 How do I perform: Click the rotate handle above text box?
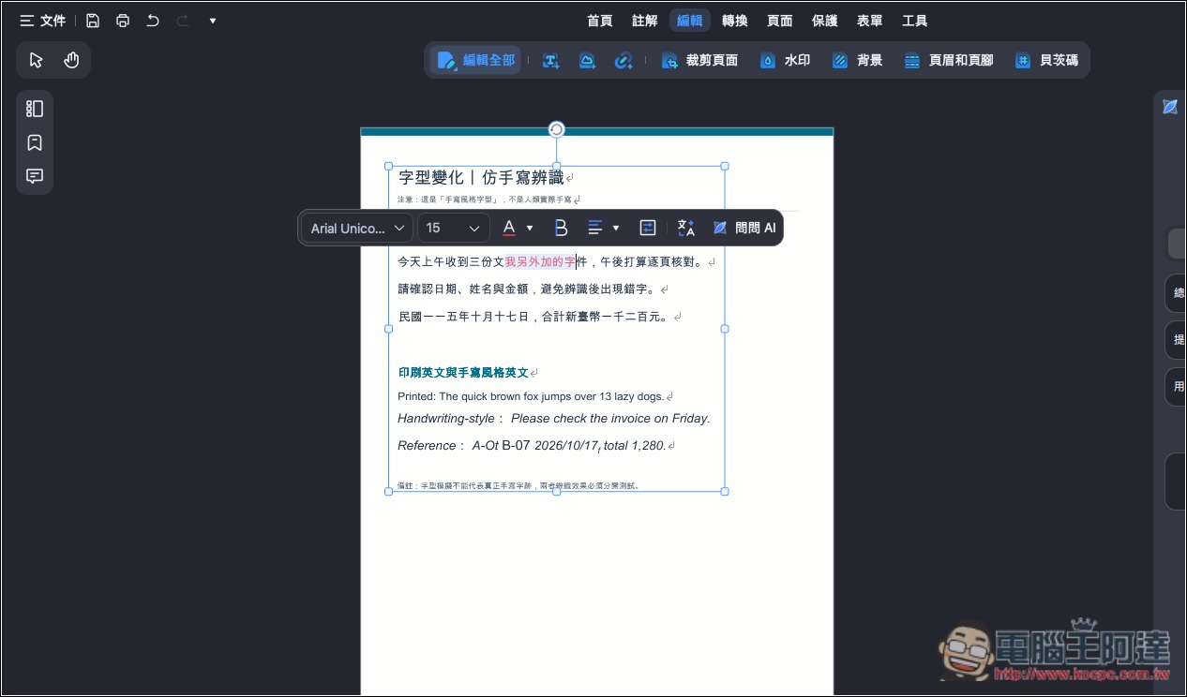coord(556,129)
